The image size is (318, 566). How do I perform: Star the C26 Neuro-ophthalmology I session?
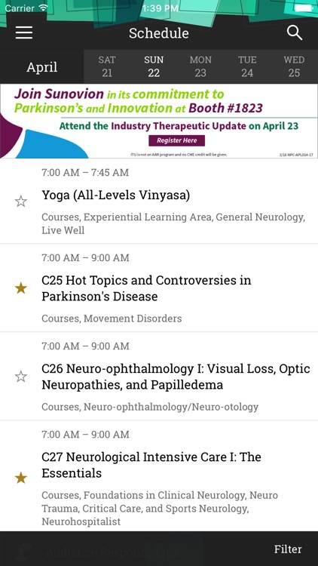(21, 377)
